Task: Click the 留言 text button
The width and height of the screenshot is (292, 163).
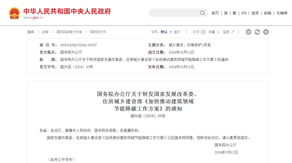Action: tap(226, 32)
